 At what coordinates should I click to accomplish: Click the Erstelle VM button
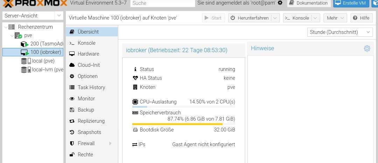click(351, 3)
